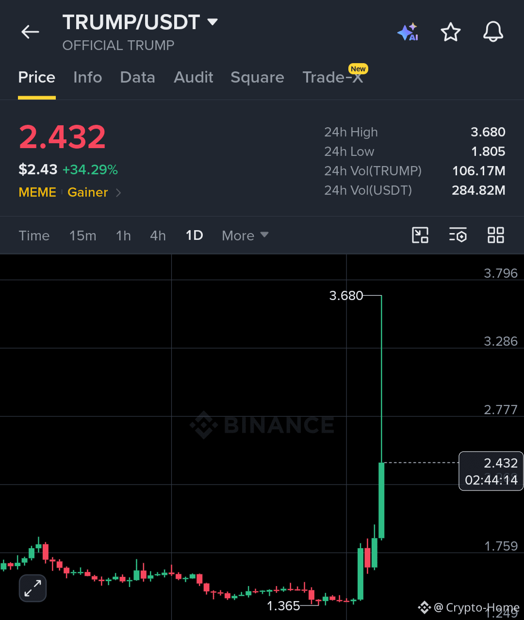524x620 pixels.
Task: Tap the 24h High value 3.680
Action: click(x=488, y=132)
